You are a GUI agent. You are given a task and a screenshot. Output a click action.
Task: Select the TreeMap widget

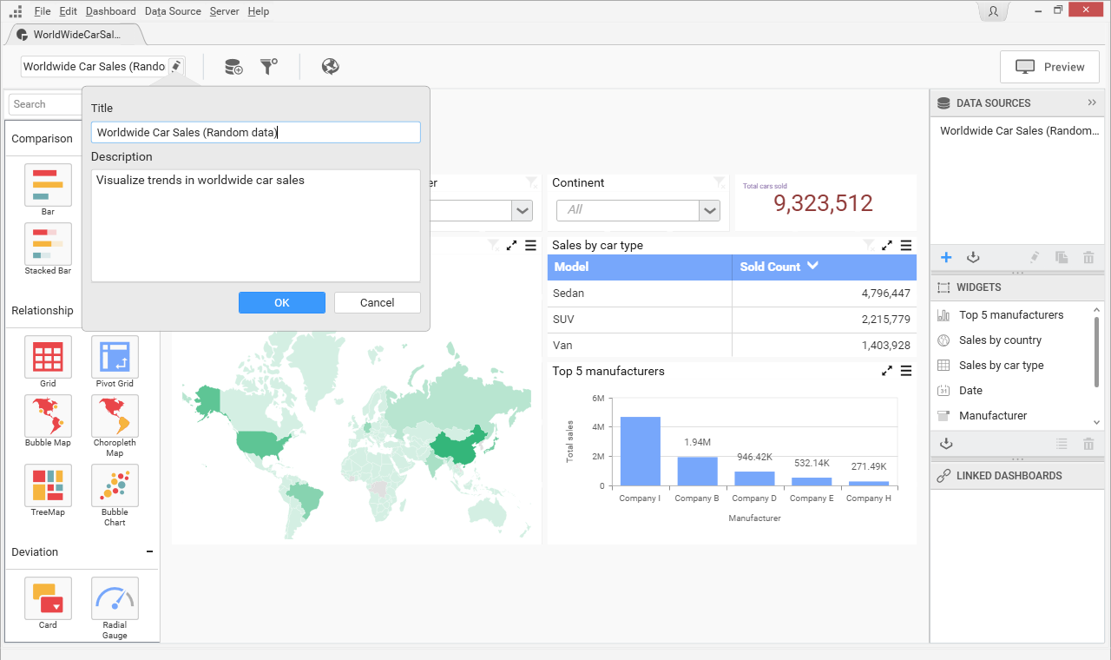pos(48,485)
